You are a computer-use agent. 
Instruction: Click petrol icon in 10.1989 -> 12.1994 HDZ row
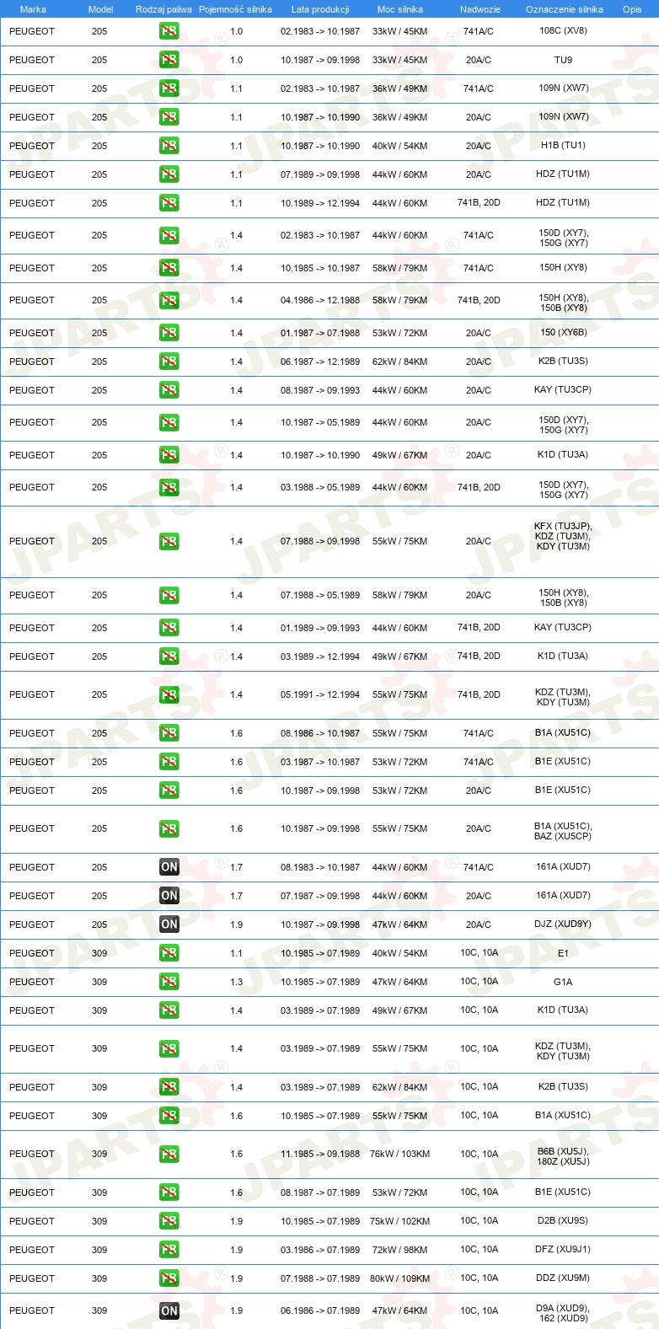point(169,203)
